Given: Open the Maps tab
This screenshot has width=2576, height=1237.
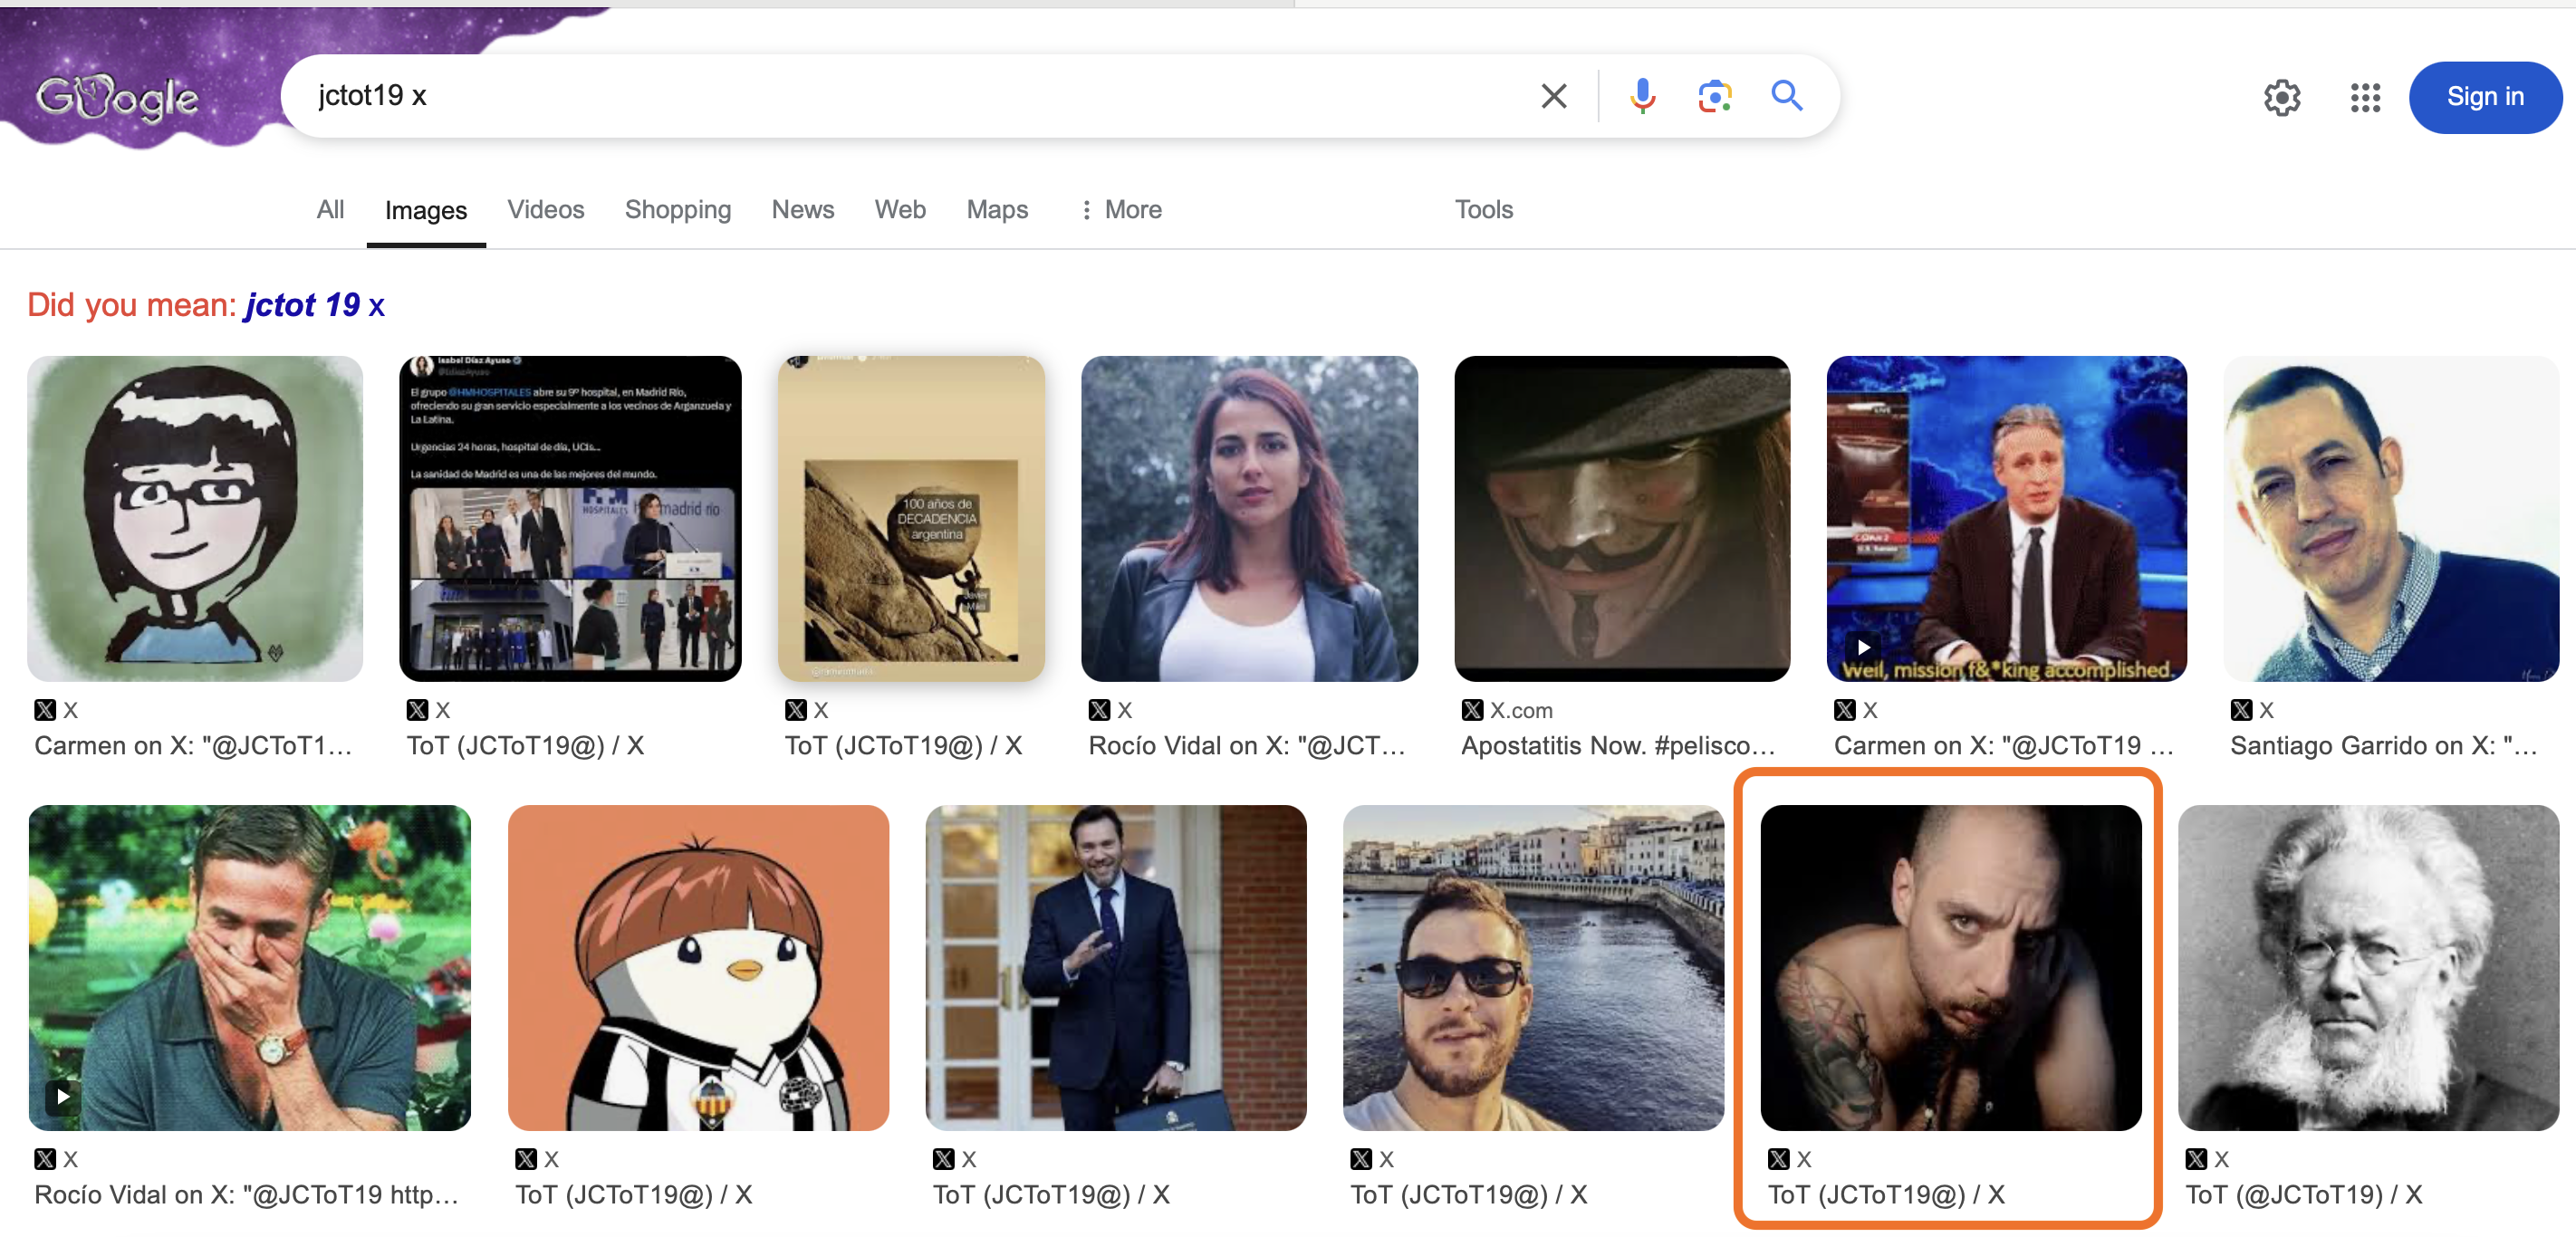Looking at the screenshot, I should pos(997,210).
